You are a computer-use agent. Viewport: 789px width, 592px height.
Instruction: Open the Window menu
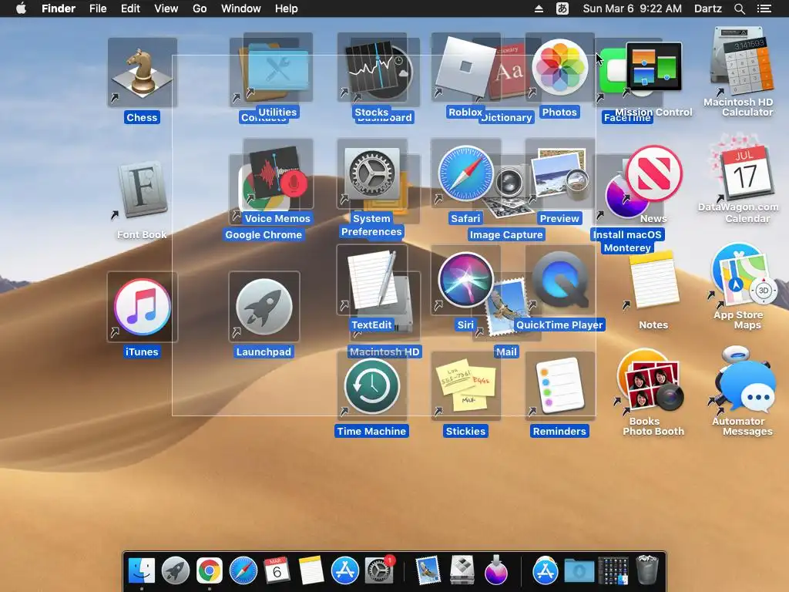pos(241,8)
